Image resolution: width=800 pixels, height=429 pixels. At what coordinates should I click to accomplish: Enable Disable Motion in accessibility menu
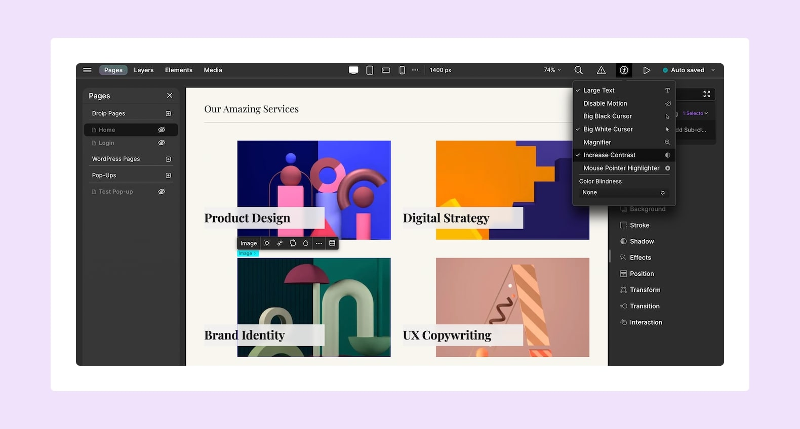pyautogui.click(x=605, y=103)
